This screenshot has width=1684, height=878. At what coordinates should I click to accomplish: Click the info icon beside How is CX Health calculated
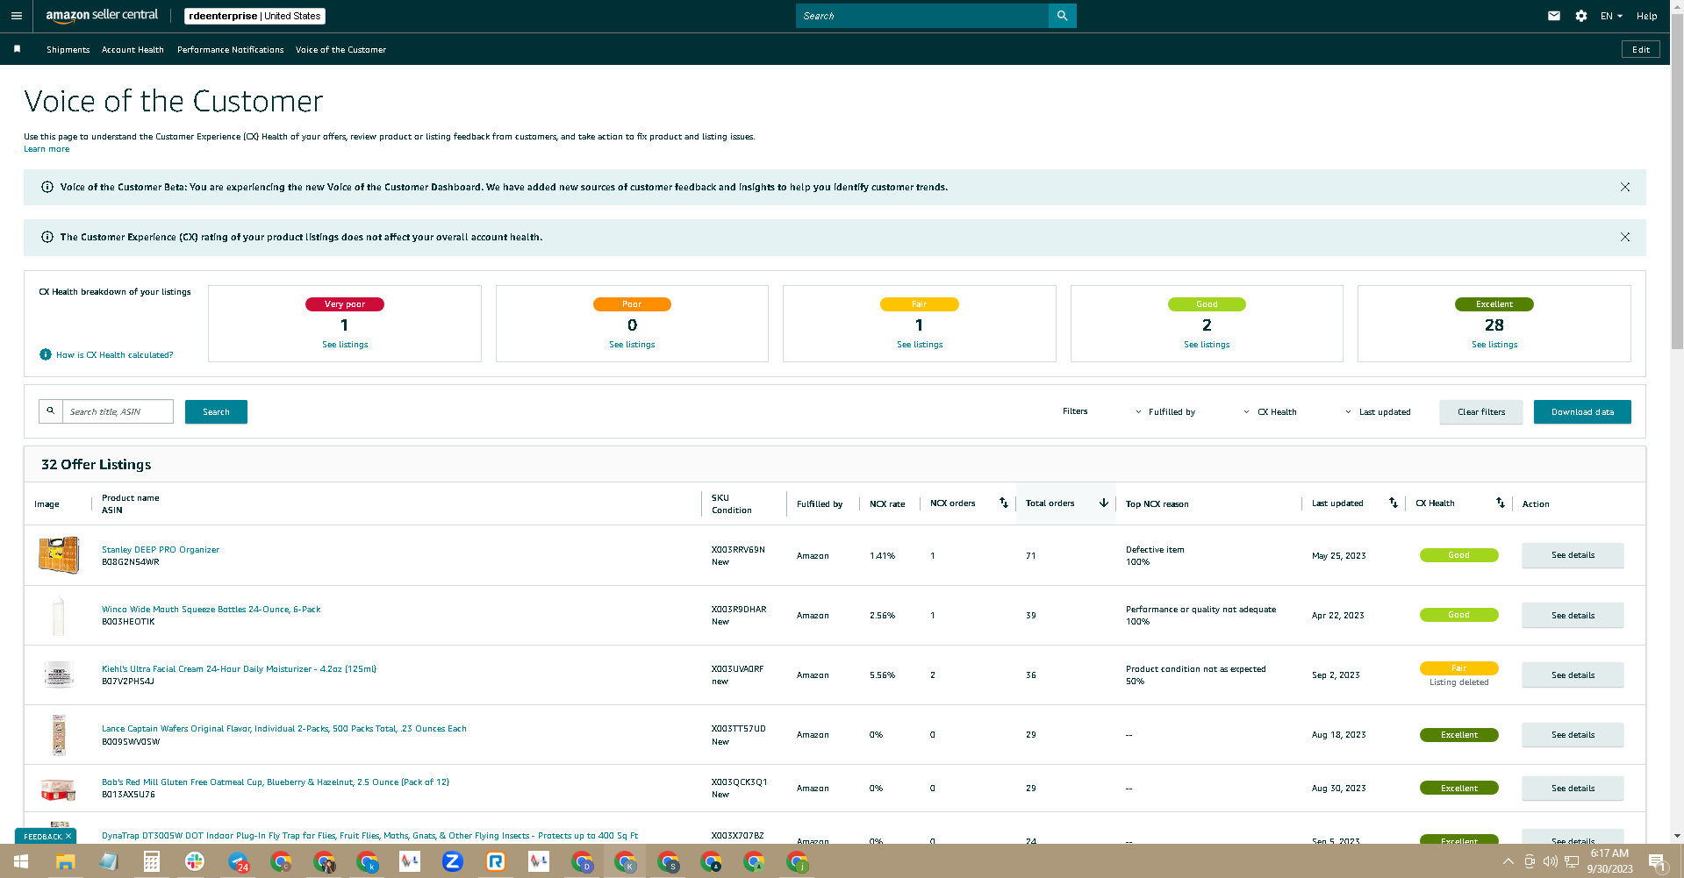46,354
